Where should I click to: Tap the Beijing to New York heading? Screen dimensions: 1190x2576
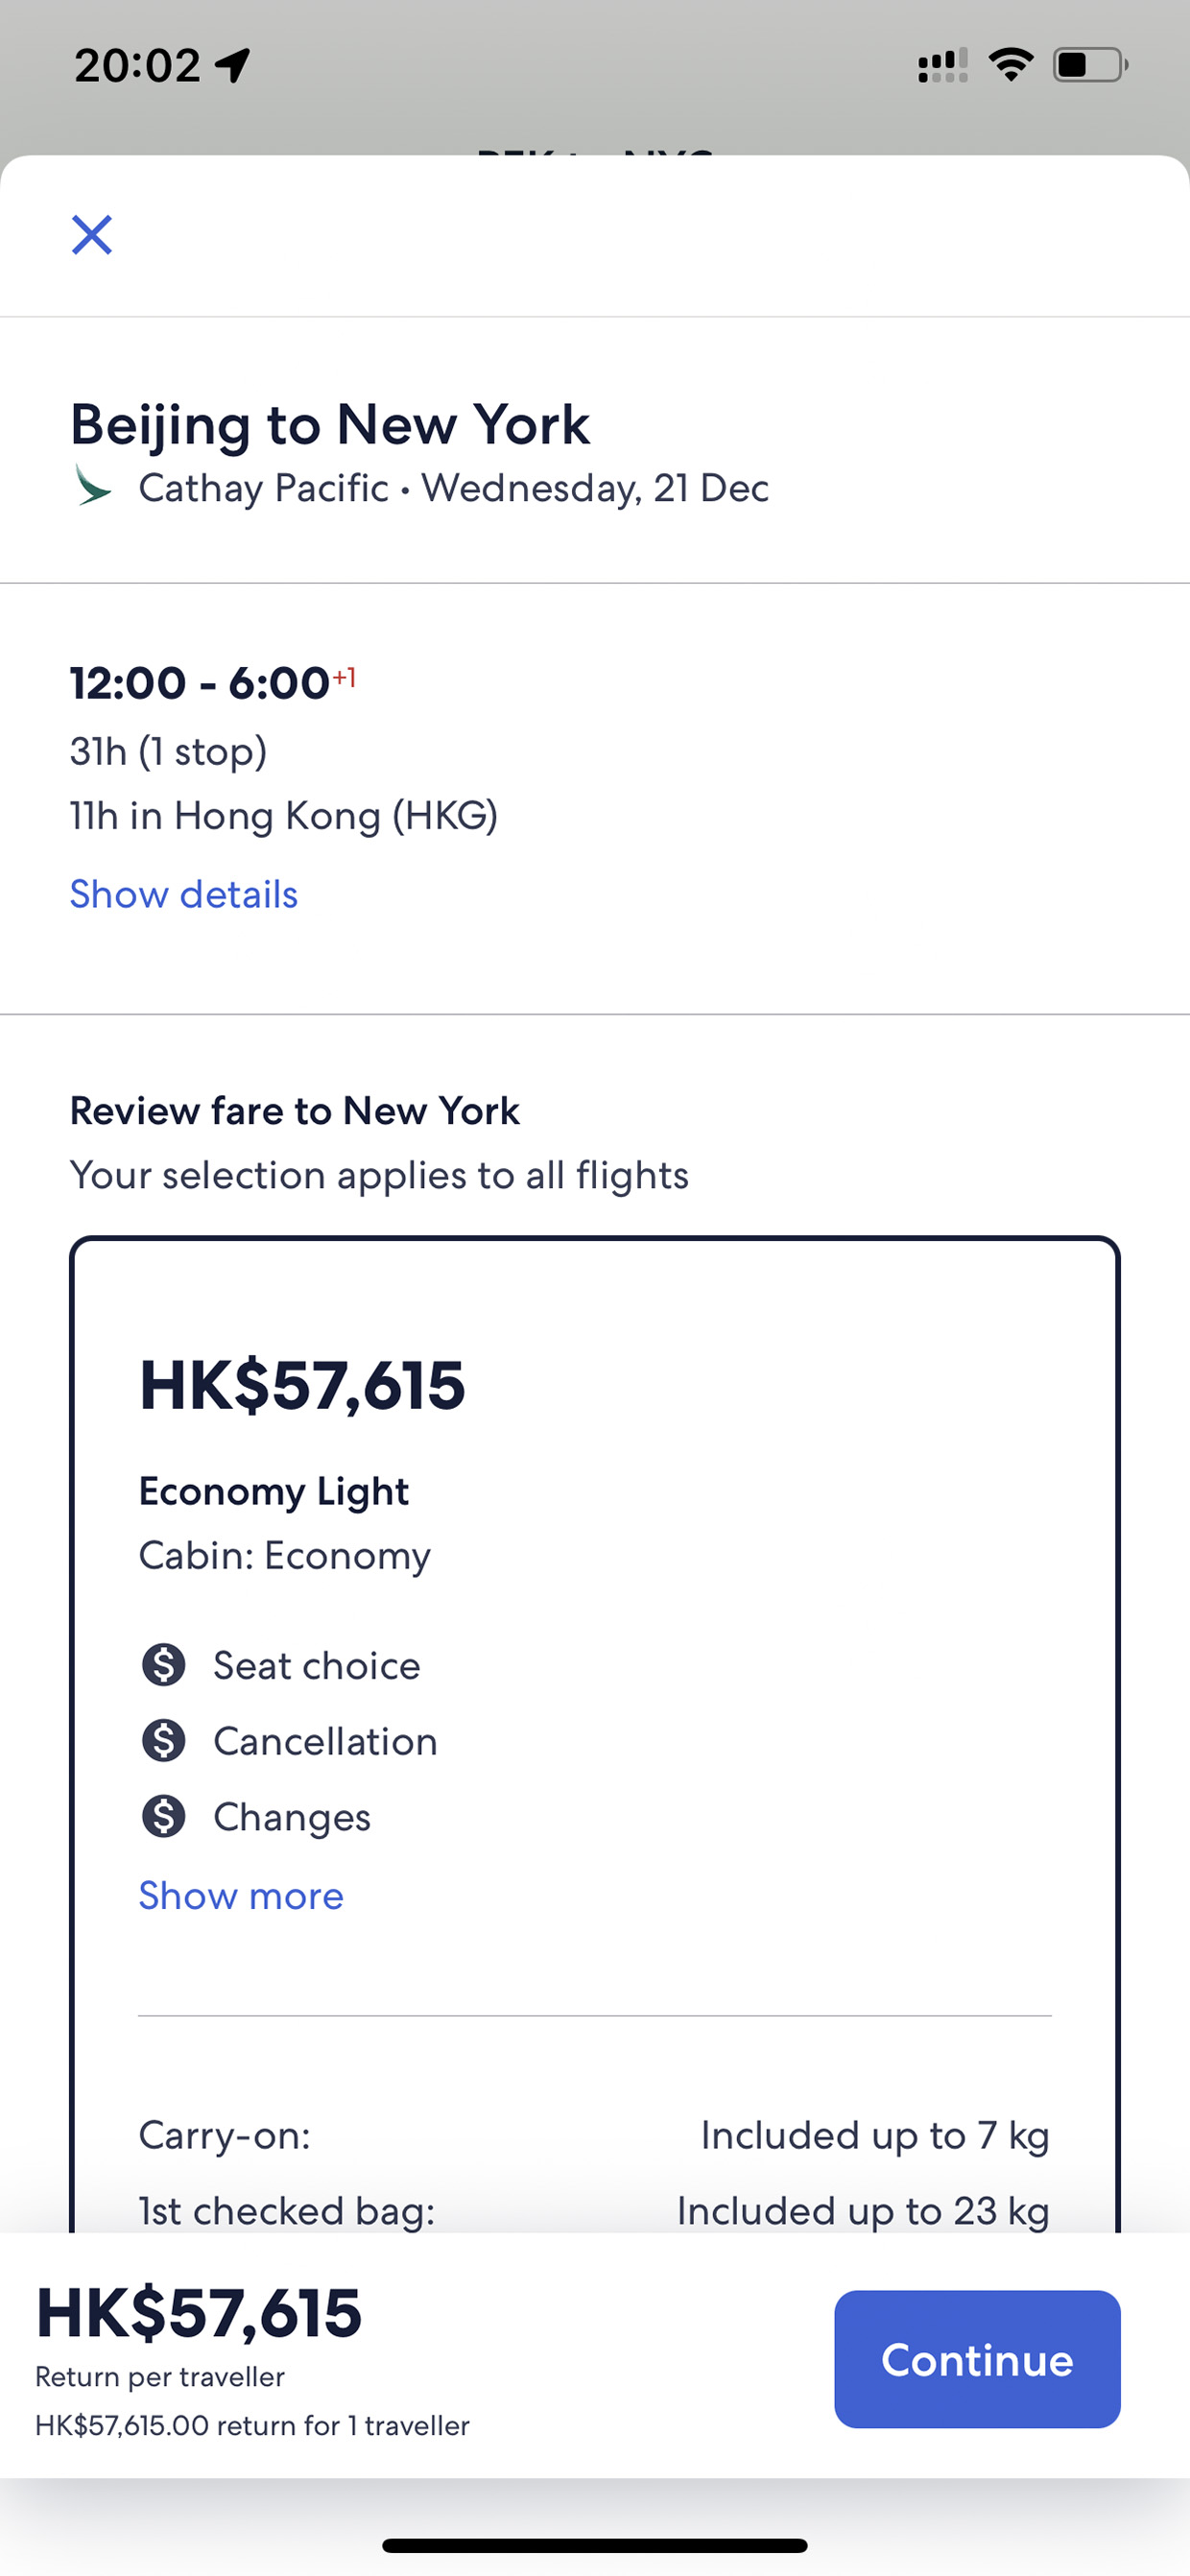point(330,424)
